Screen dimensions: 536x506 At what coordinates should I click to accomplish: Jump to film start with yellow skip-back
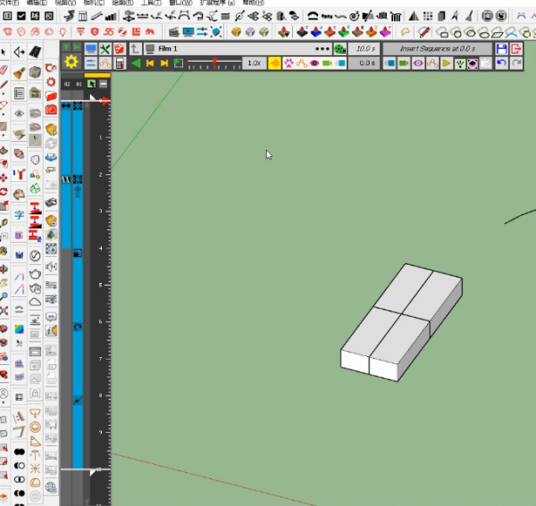tap(150, 63)
